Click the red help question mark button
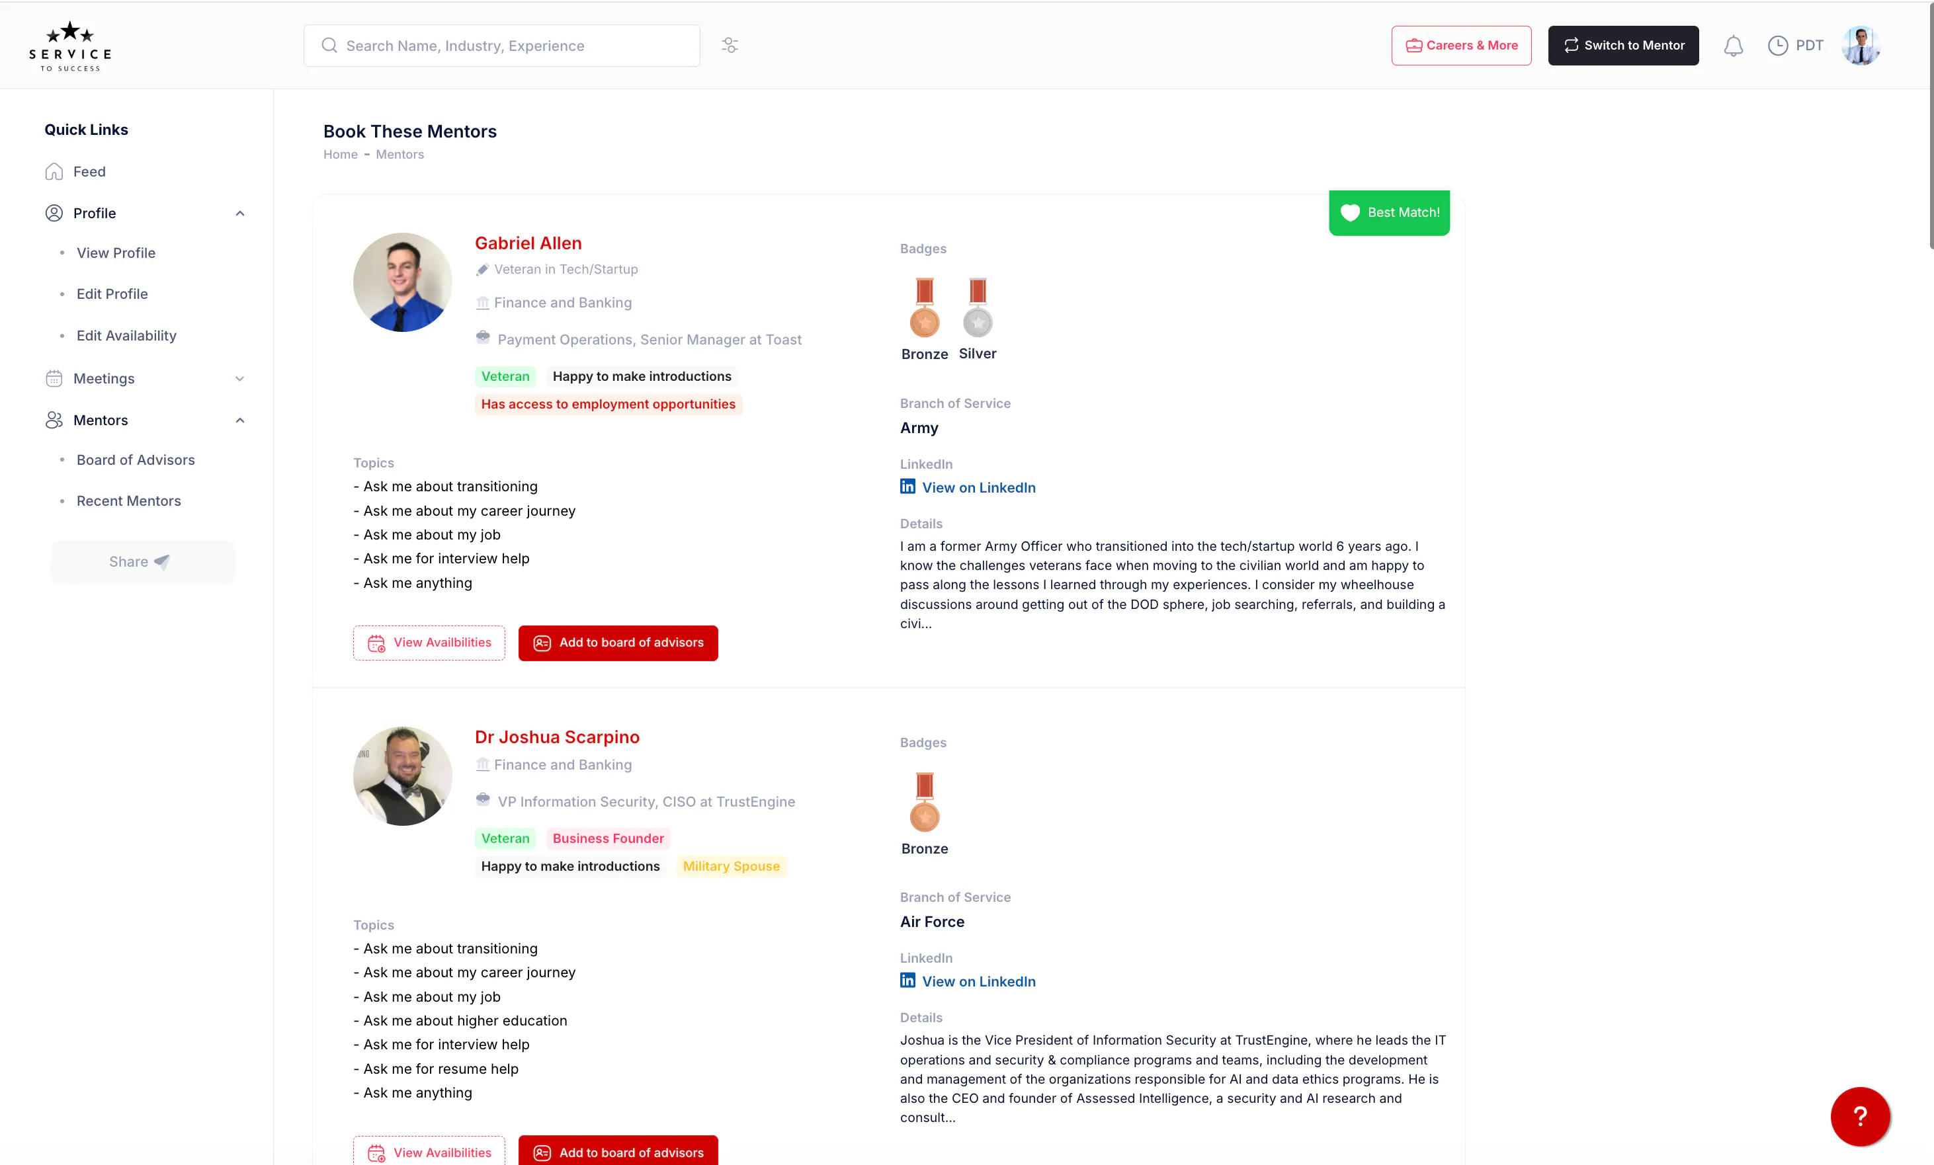The image size is (1934, 1165). (x=1859, y=1115)
